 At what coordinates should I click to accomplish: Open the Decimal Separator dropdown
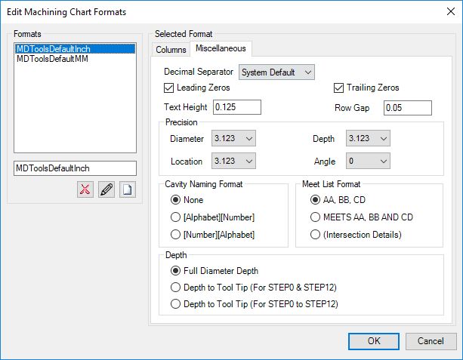tap(276, 72)
